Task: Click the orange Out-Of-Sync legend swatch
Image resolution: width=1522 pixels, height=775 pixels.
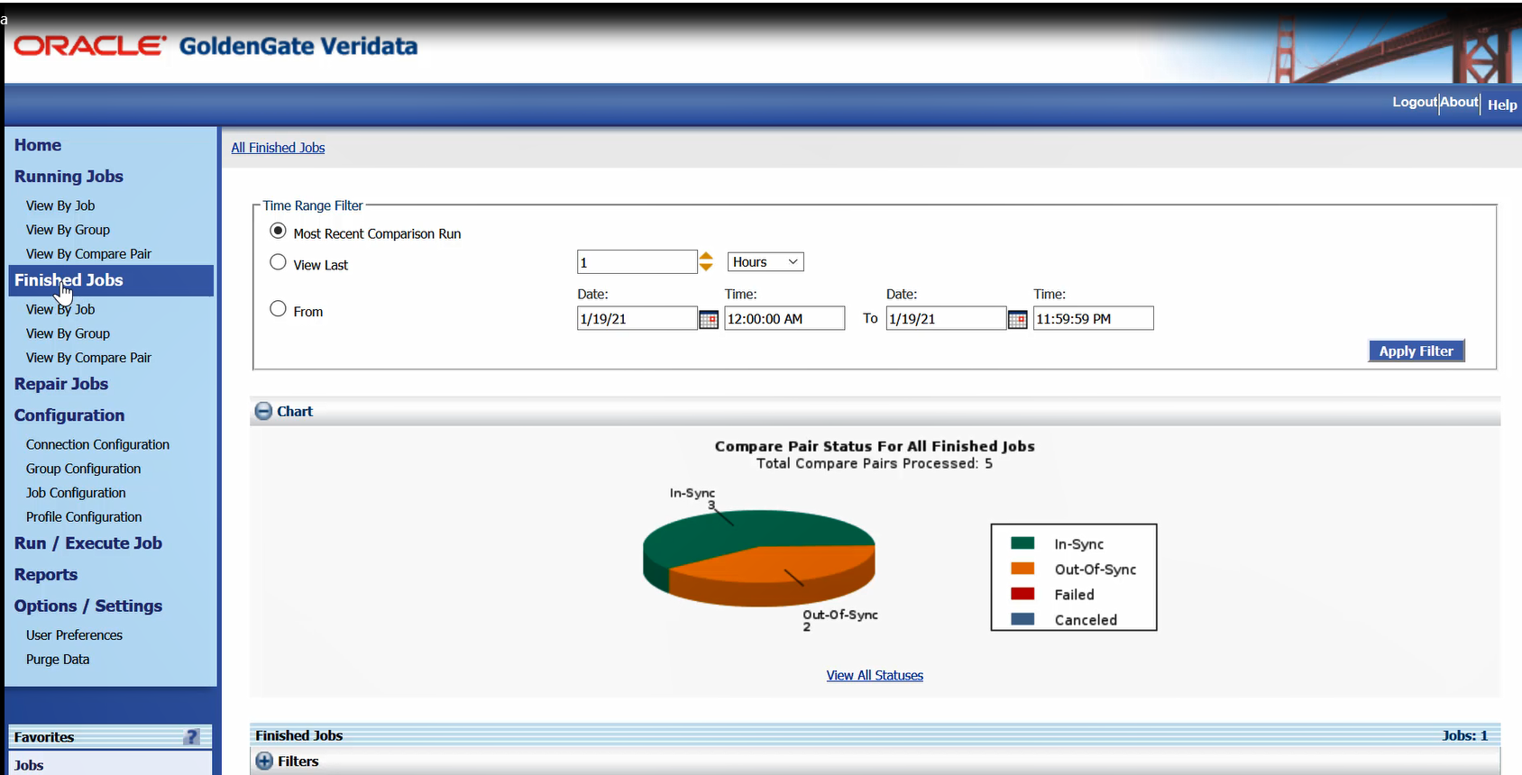Action: (1022, 569)
